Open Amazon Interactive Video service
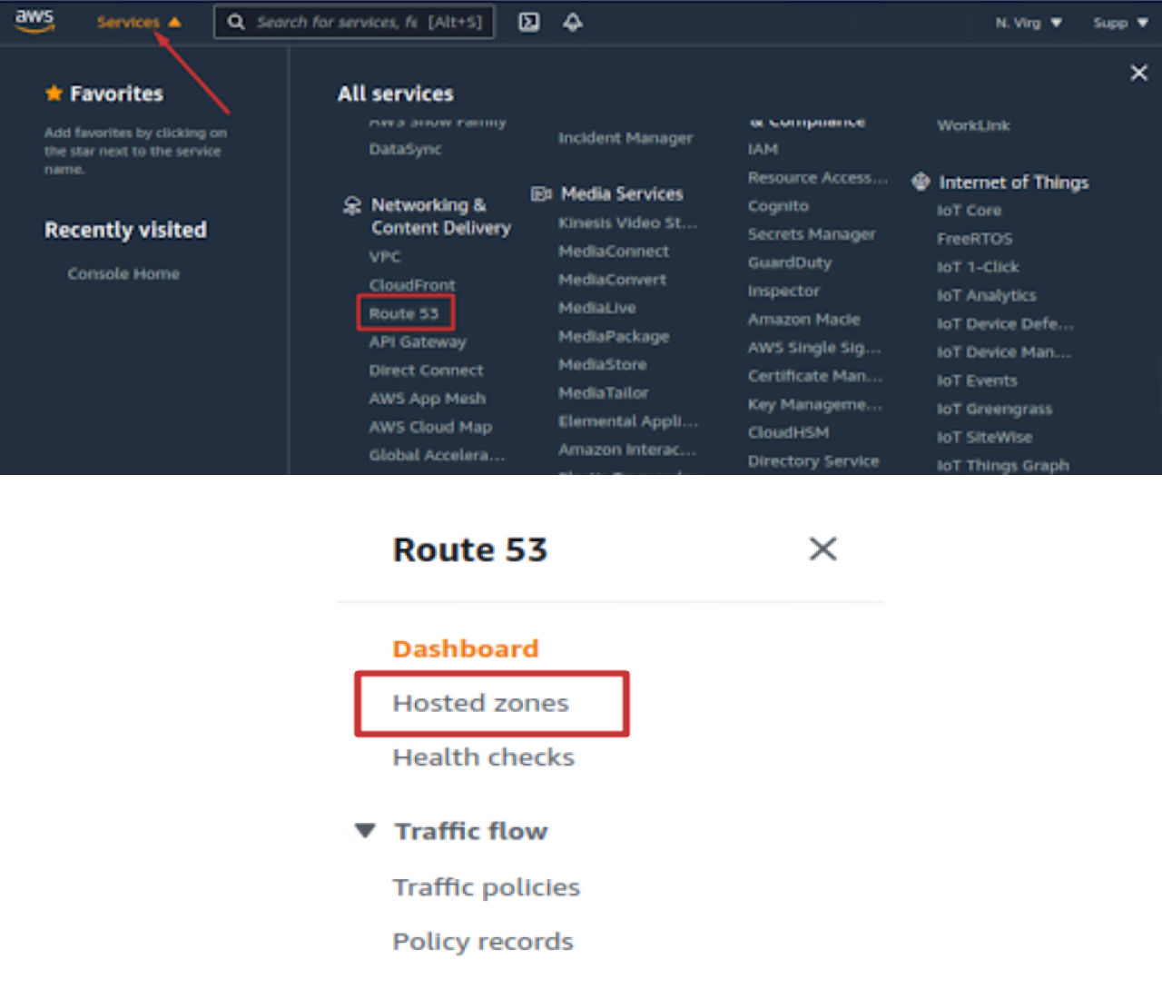The width and height of the screenshot is (1162, 989). [627, 450]
